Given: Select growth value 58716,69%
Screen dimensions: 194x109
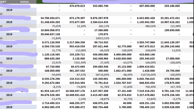Looking at the screenshot, I should click(x=102, y=75).
